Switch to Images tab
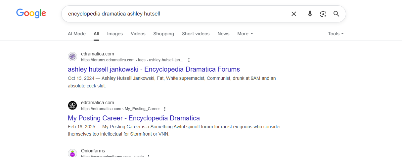Image resolution: width=402 pixels, height=157 pixels. [x=115, y=34]
